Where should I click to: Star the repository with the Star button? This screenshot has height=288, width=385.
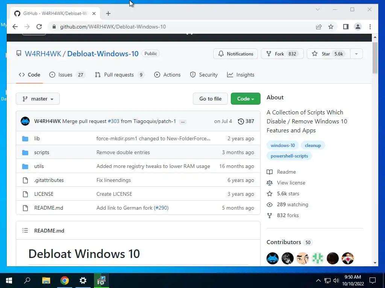click(x=329, y=54)
